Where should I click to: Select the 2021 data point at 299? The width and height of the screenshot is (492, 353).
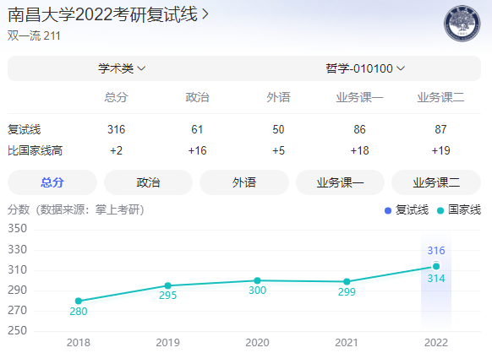coord(347,281)
